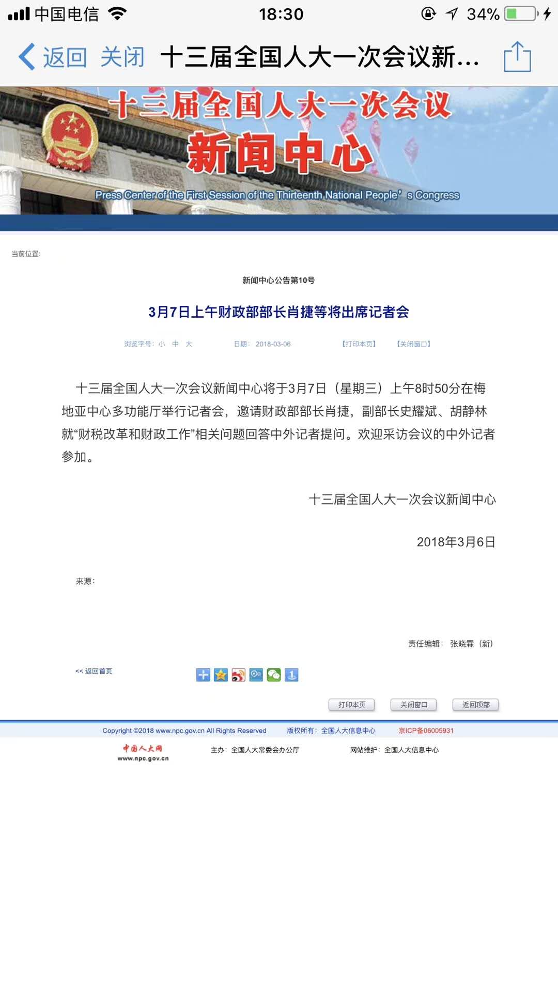Tap the 返回 back text button
The image size is (558, 992).
click(x=65, y=57)
